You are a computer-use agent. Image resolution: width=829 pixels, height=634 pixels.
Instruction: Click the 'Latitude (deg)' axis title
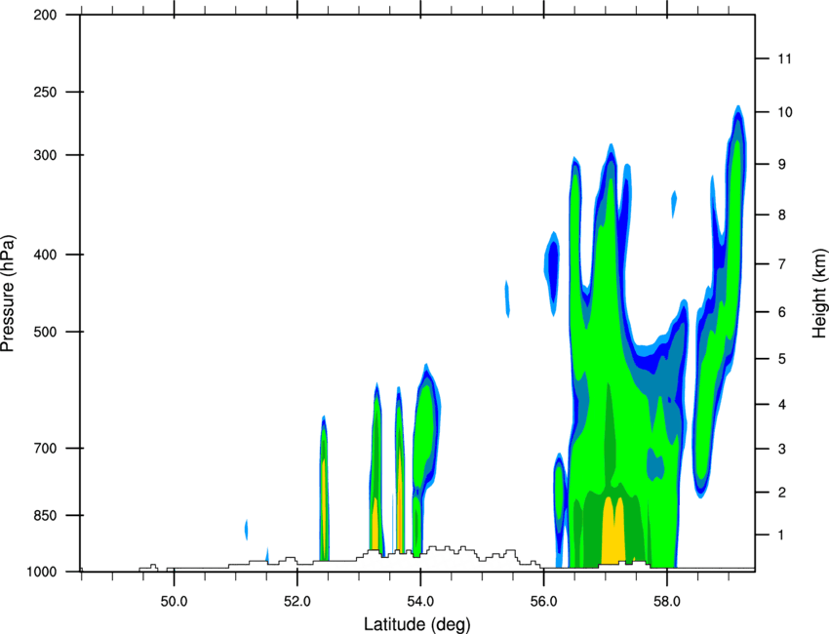pyautogui.click(x=416, y=624)
